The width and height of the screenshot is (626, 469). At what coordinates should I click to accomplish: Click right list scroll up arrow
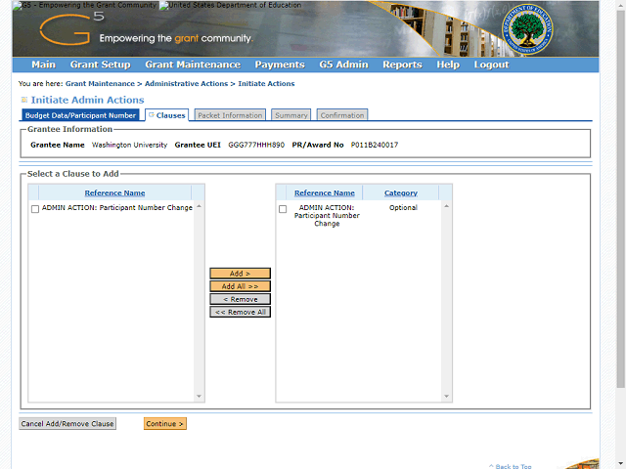point(446,206)
